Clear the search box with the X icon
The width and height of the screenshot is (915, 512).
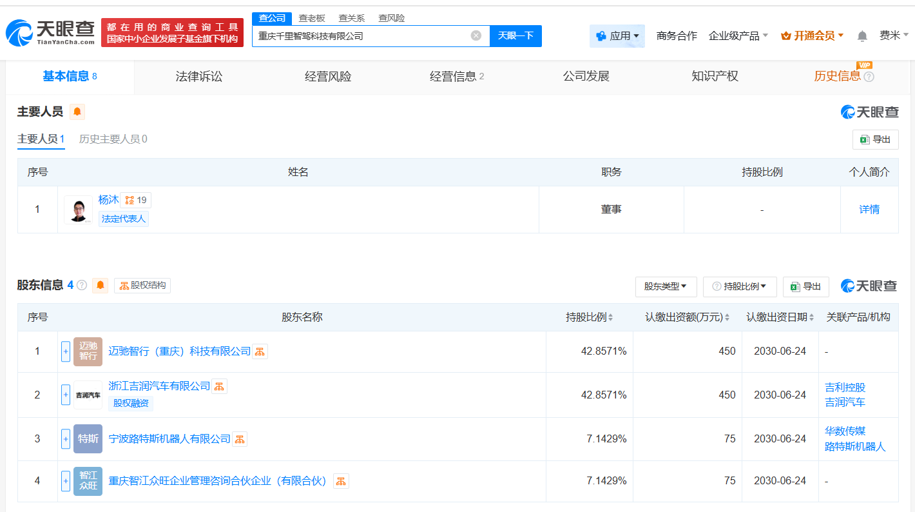coord(476,35)
